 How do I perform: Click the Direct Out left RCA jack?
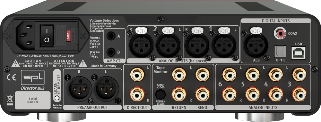(137, 75)
